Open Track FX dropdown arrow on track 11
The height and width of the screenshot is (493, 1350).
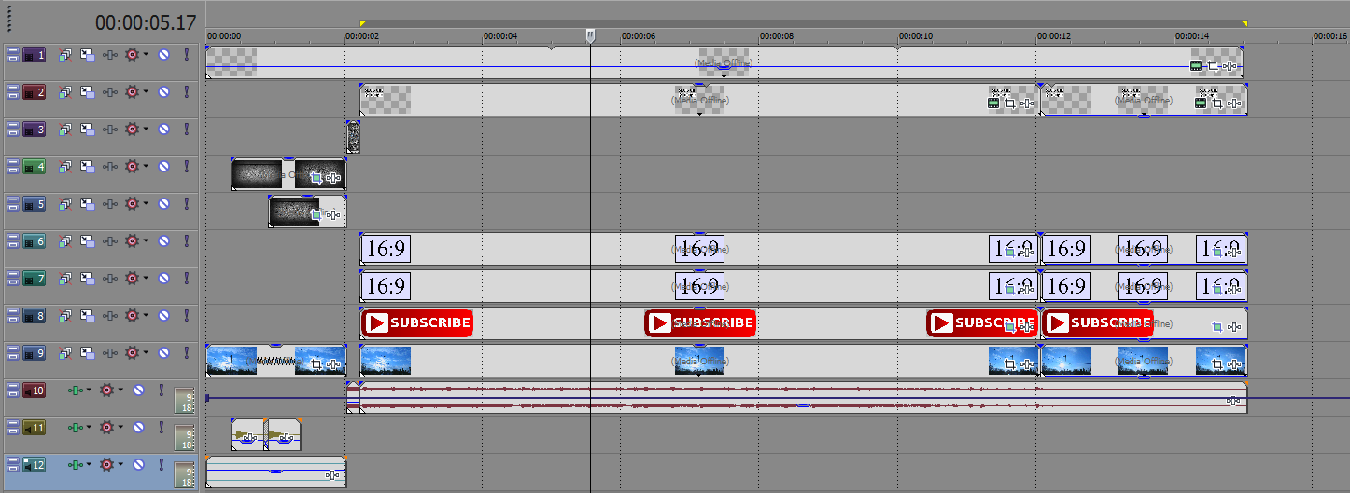pos(89,428)
